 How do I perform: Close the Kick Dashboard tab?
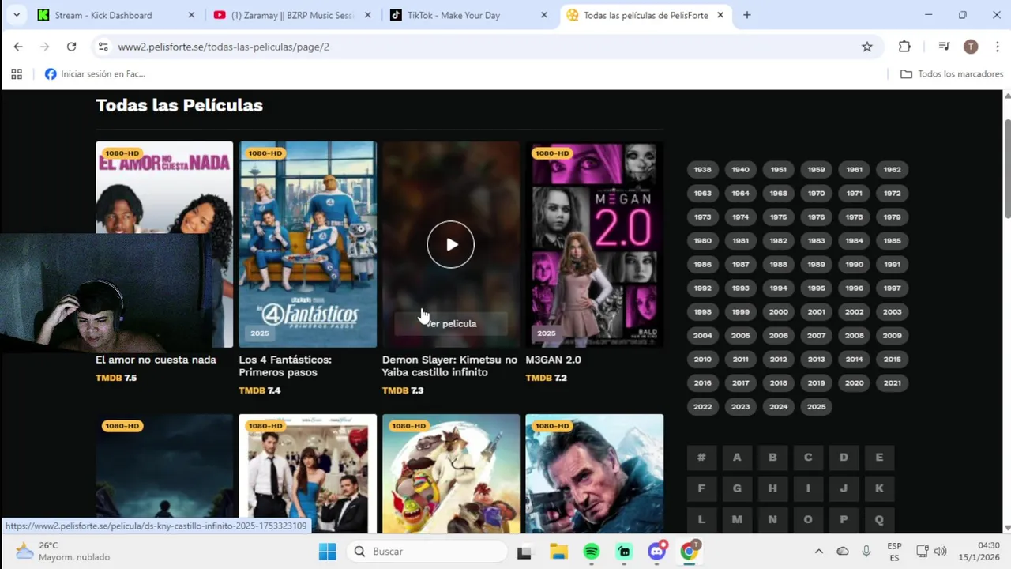pos(191,15)
